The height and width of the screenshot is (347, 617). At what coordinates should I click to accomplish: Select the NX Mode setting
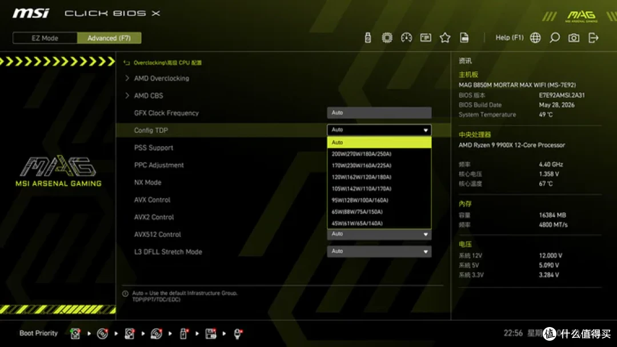coord(147,182)
